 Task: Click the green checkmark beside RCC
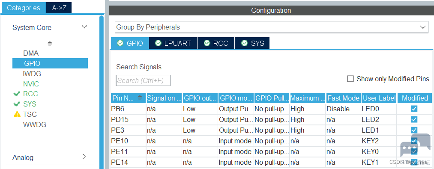(17, 94)
